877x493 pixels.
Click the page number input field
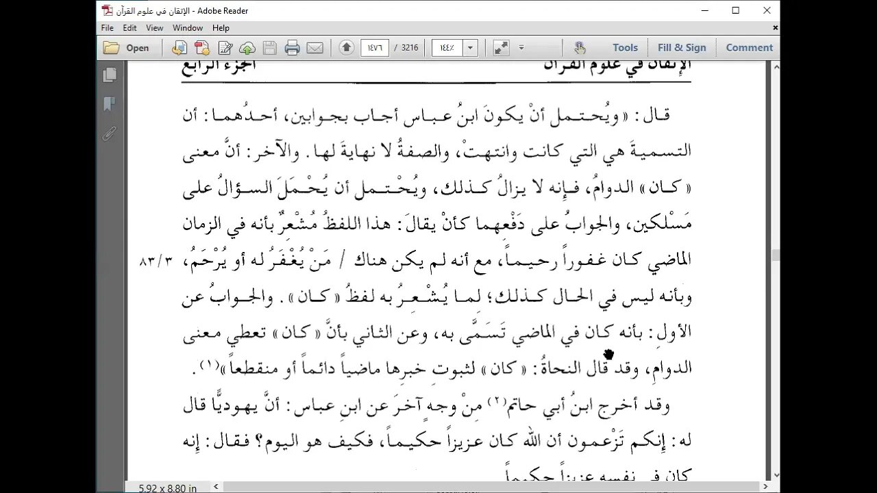tap(375, 48)
